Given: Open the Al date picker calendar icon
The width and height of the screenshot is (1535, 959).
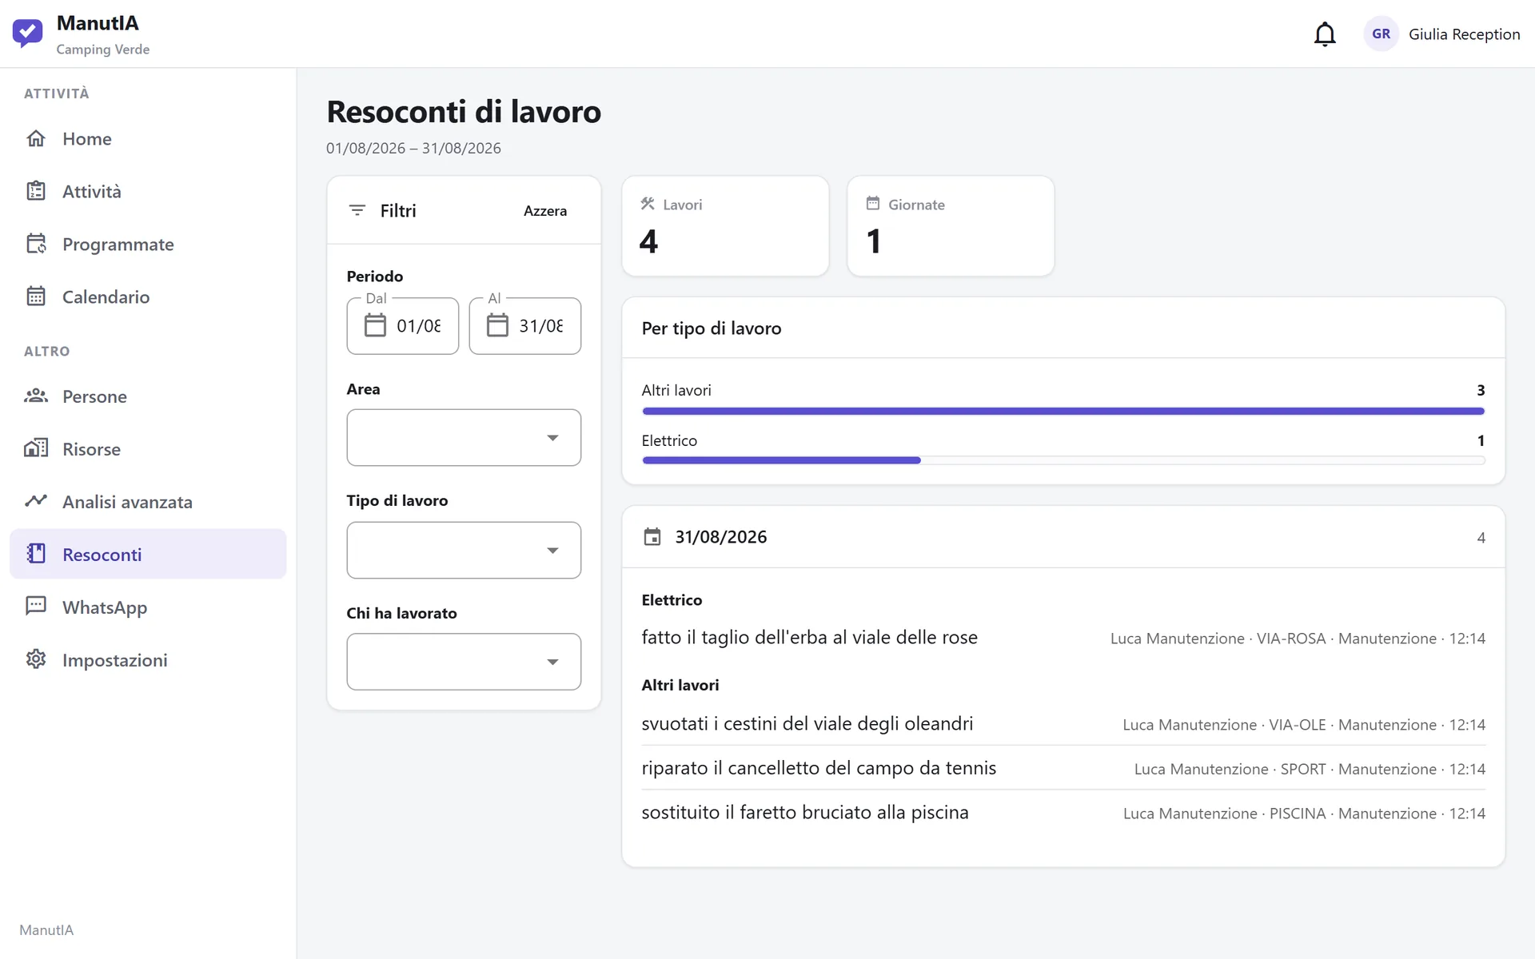Looking at the screenshot, I should [x=497, y=325].
